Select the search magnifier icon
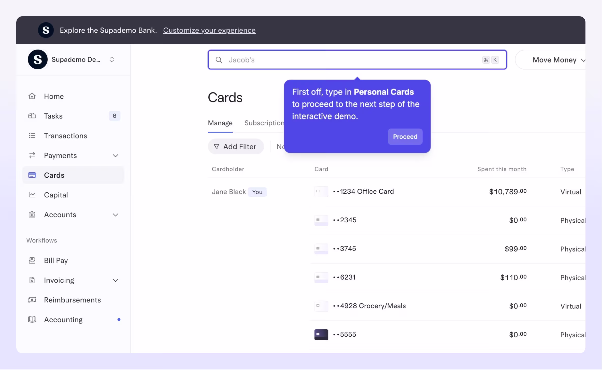This screenshot has height=370, width=602. [x=219, y=60]
